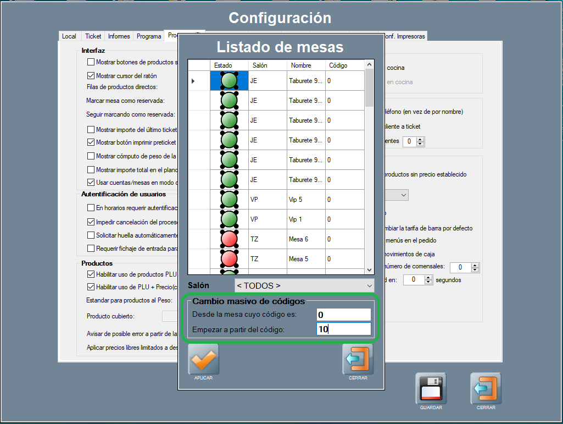Open the Informes tab

point(119,36)
